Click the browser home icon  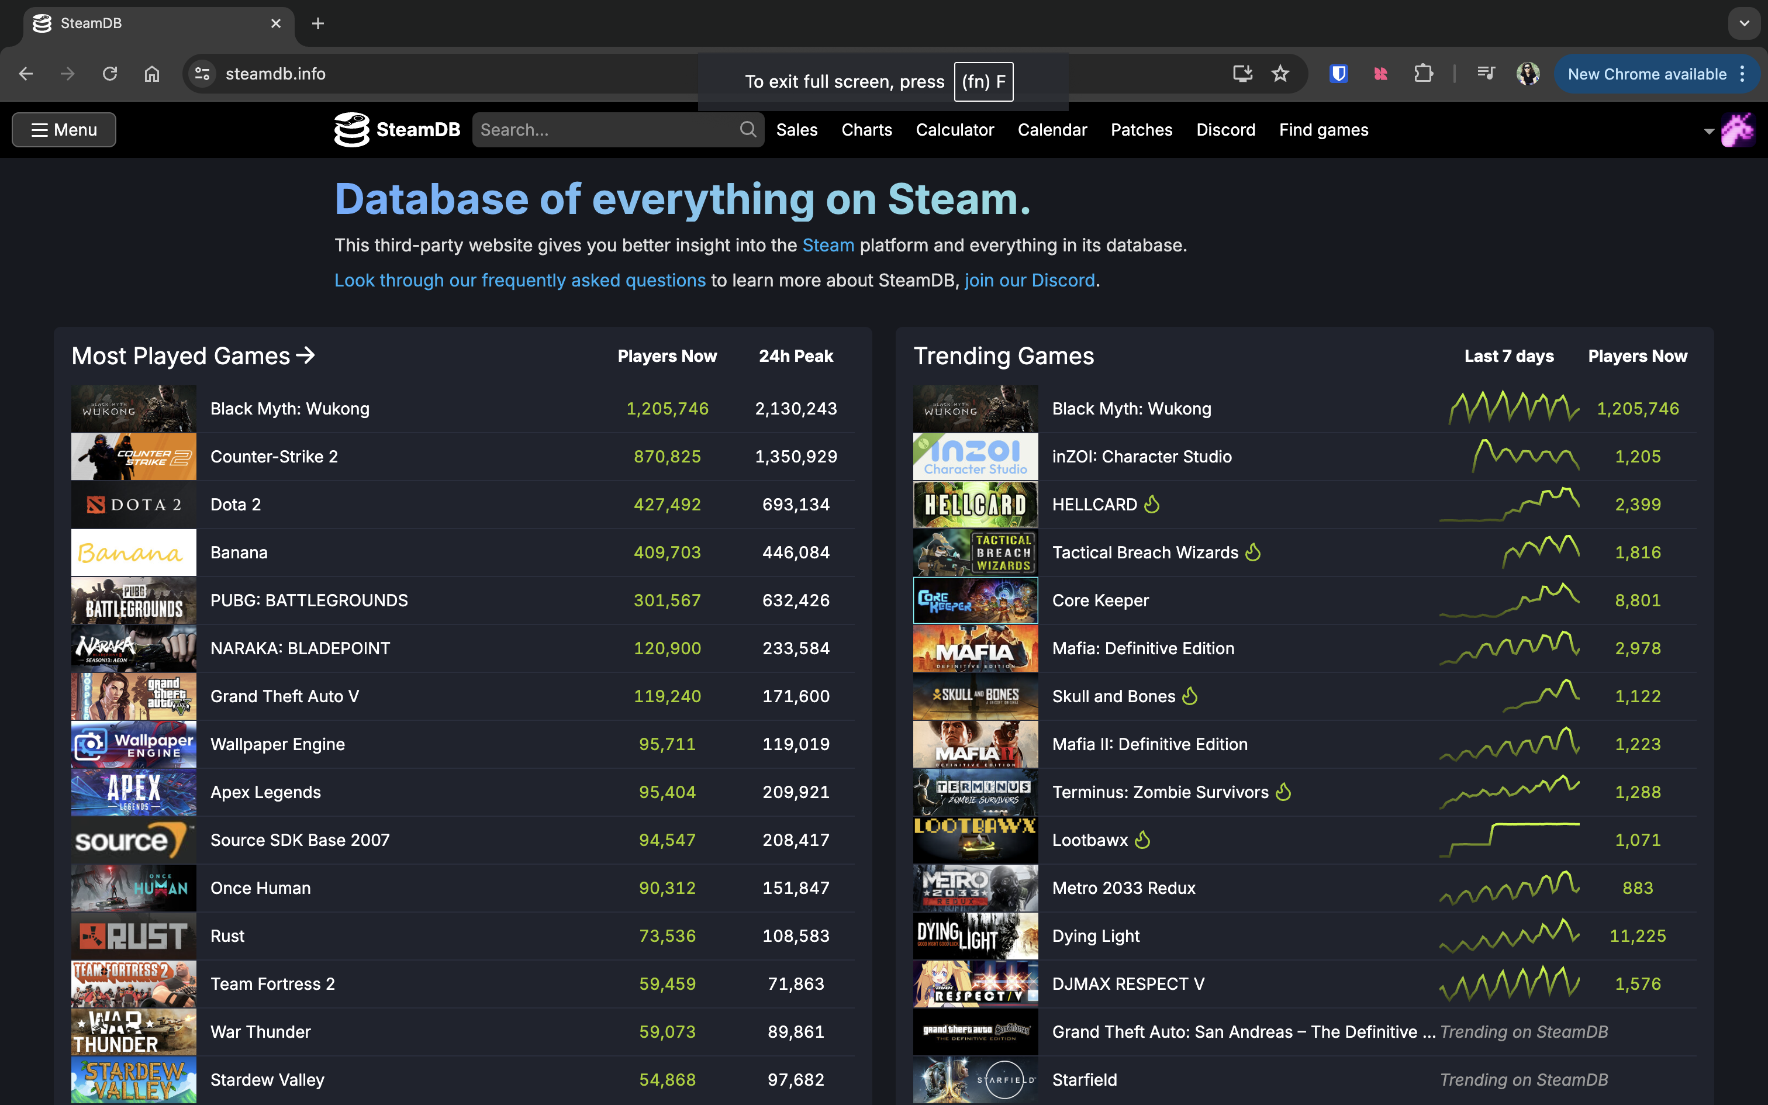click(151, 74)
